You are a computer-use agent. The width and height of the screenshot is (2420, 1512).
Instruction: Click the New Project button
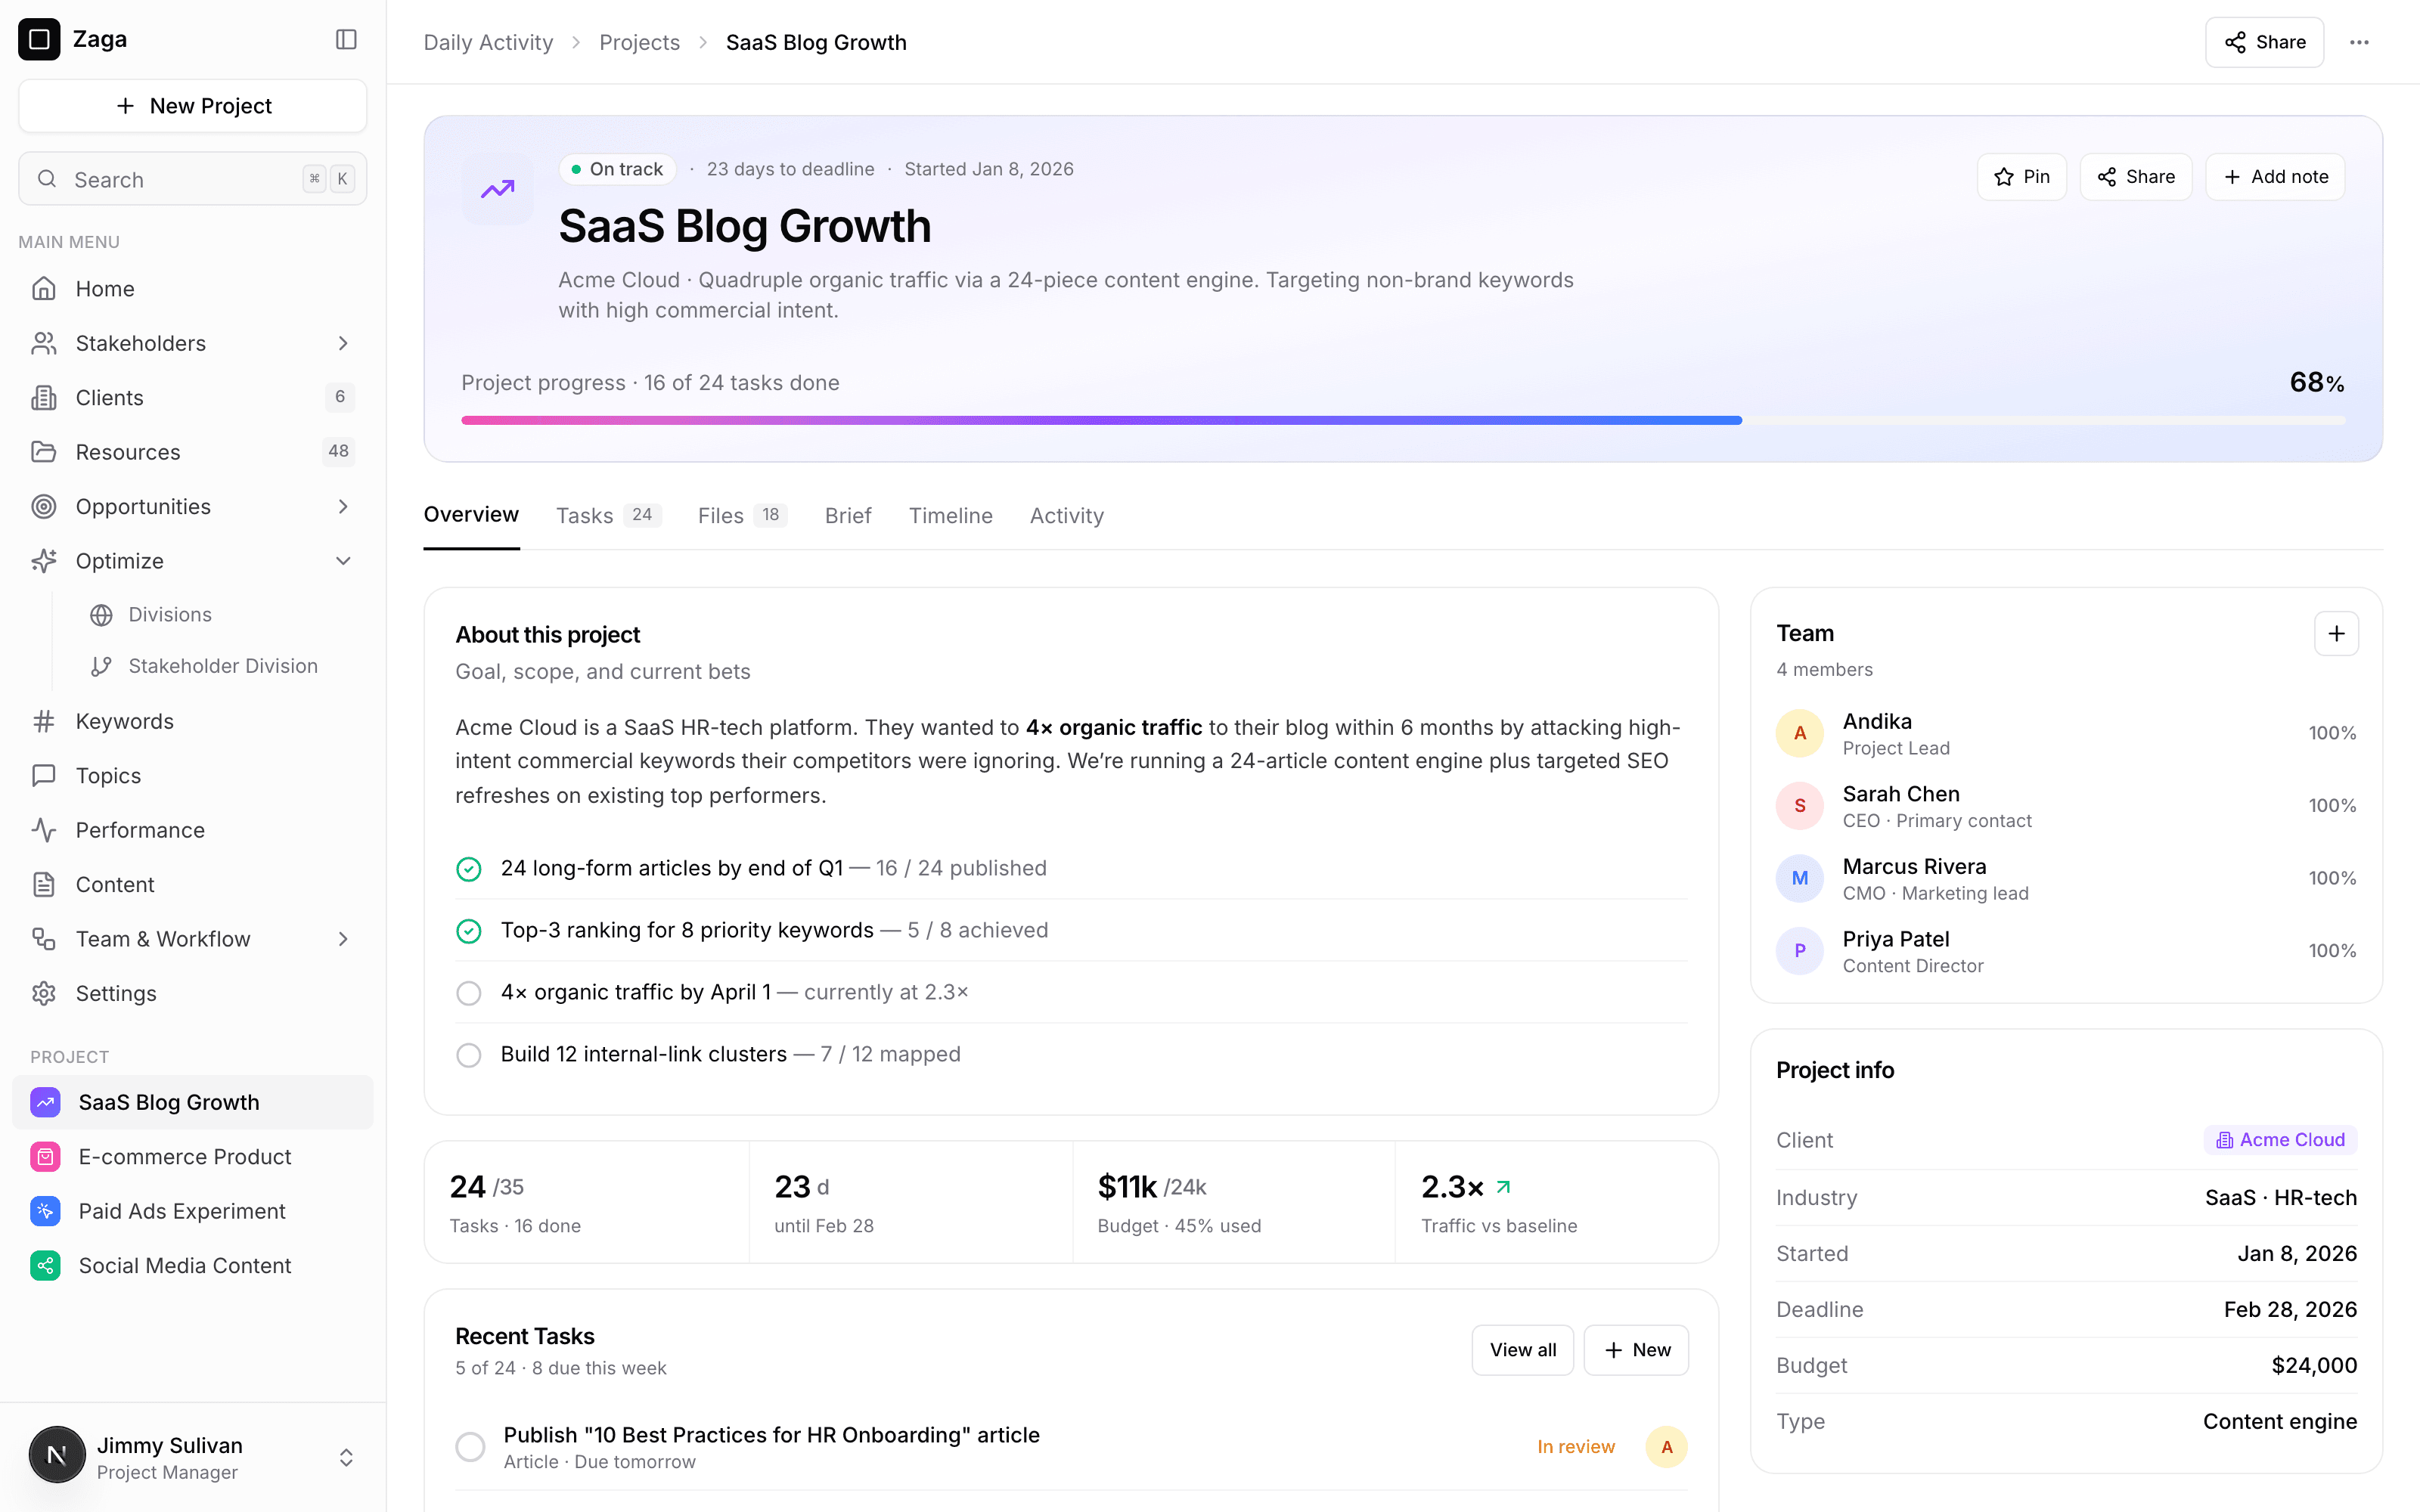pyautogui.click(x=192, y=106)
